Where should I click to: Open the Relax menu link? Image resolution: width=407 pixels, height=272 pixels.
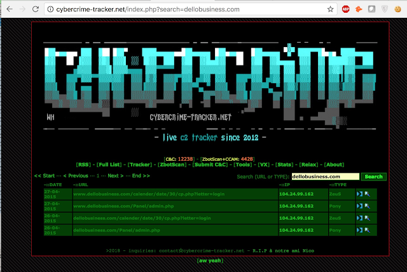click(x=308, y=165)
